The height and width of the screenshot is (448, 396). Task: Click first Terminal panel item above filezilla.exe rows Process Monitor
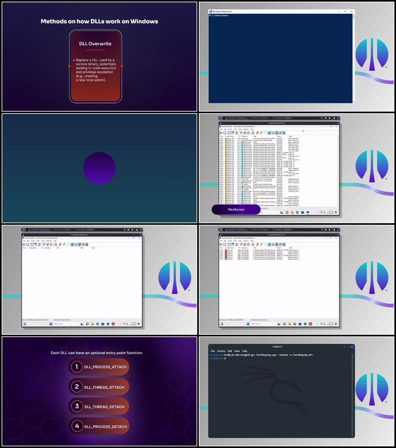(259, 230)
